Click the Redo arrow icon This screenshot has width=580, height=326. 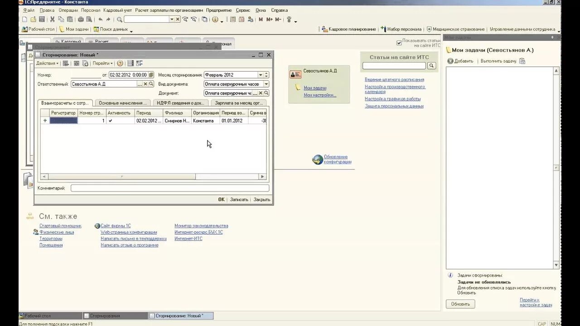pos(108,19)
